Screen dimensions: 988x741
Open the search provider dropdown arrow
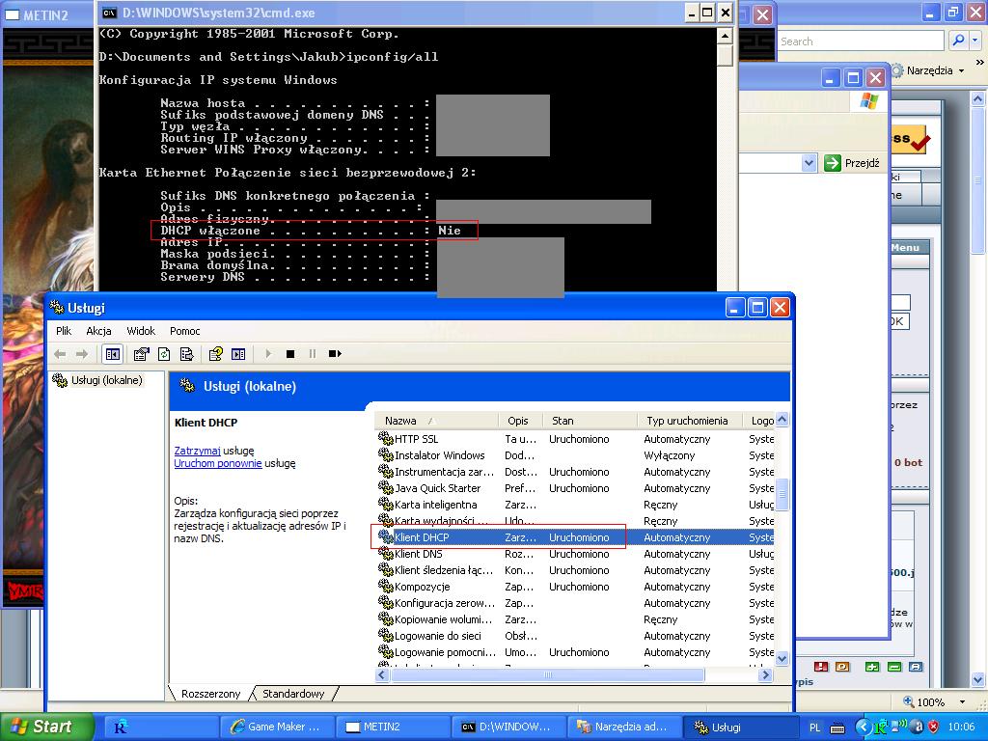[974, 41]
